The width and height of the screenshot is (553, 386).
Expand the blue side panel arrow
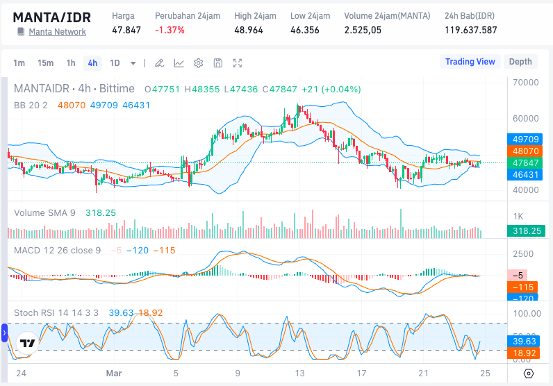coord(4,333)
